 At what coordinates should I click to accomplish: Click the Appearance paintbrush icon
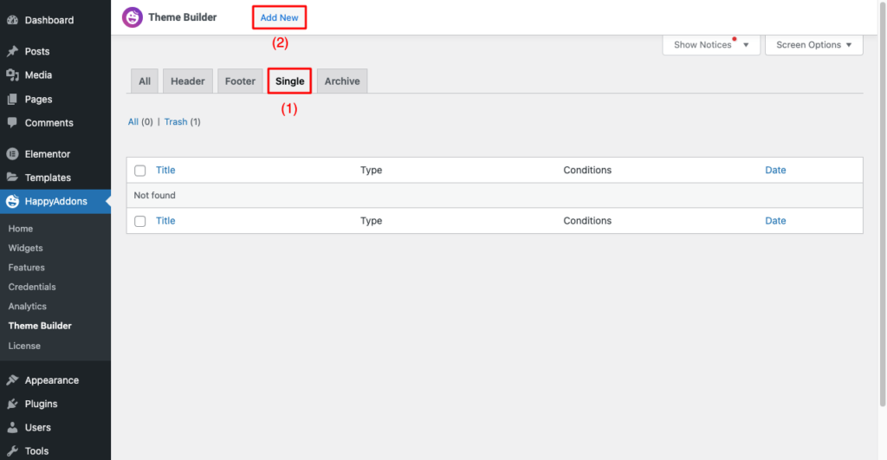(12, 380)
